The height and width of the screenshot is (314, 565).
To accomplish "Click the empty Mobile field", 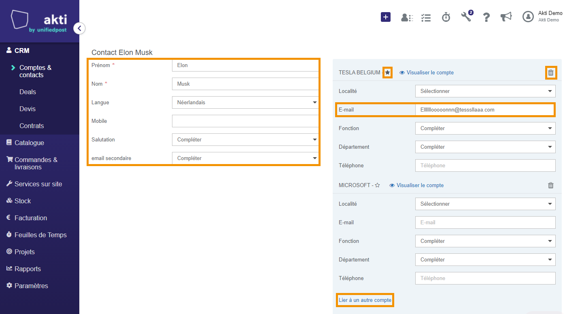I will click(x=245, y=121).
